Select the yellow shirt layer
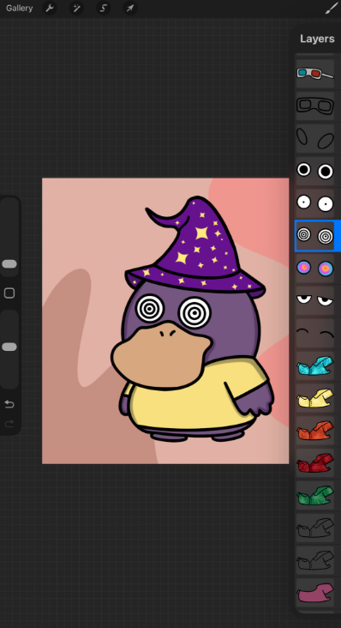Screen dimensions: 341x628 (315, 398)
